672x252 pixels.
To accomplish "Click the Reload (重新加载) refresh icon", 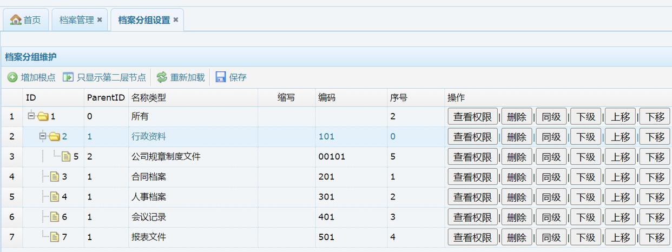I will 162,77.
